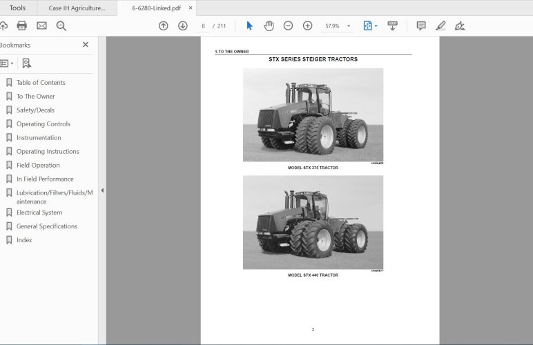
Task: Close the Bookmarks panel
Action: click(x=86, y=44)
